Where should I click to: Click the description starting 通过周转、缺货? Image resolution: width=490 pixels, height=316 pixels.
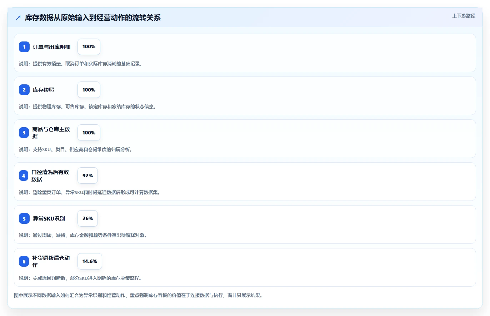tap(83, 235)
